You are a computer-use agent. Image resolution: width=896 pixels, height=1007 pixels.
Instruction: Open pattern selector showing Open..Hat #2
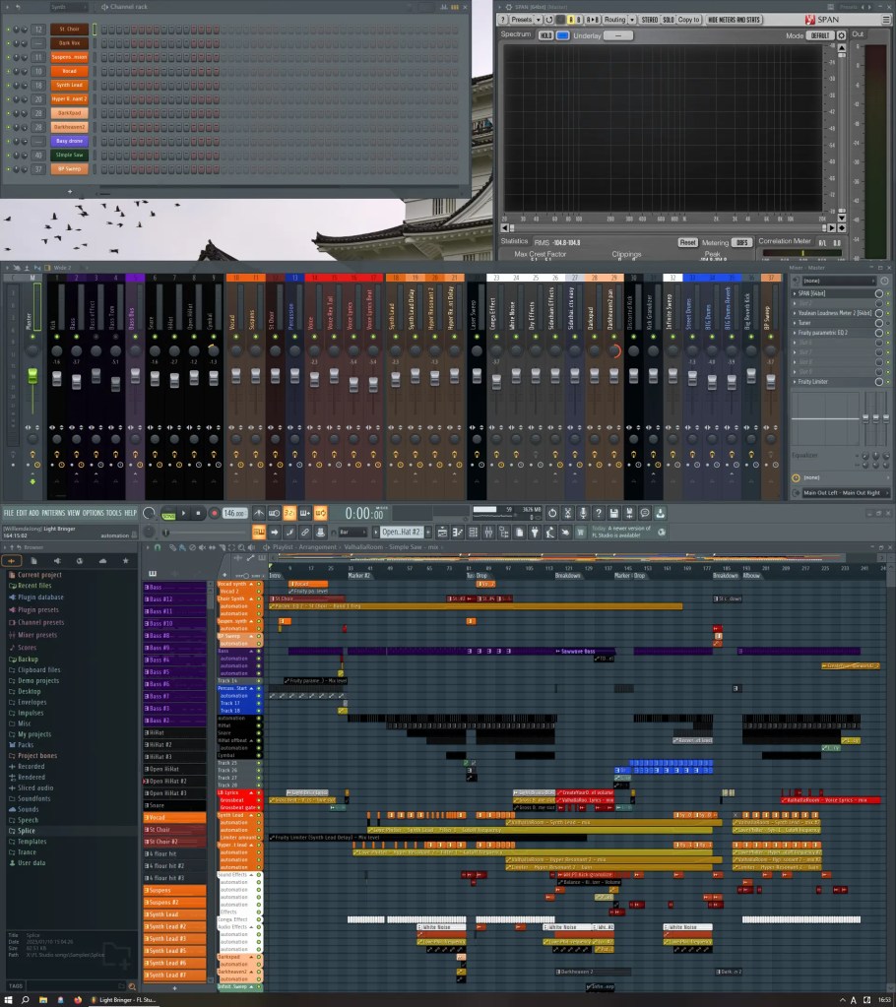[403, 532]
